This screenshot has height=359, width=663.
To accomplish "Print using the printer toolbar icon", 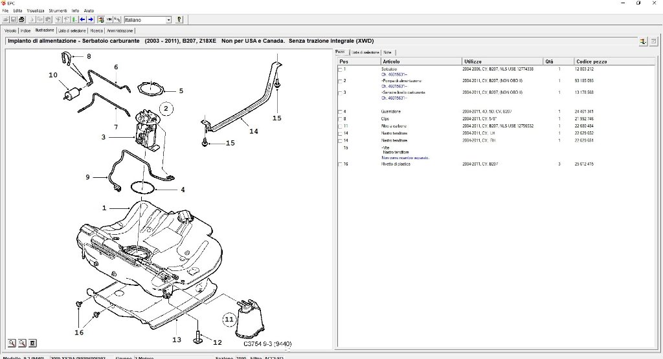I will pos(21,19).
